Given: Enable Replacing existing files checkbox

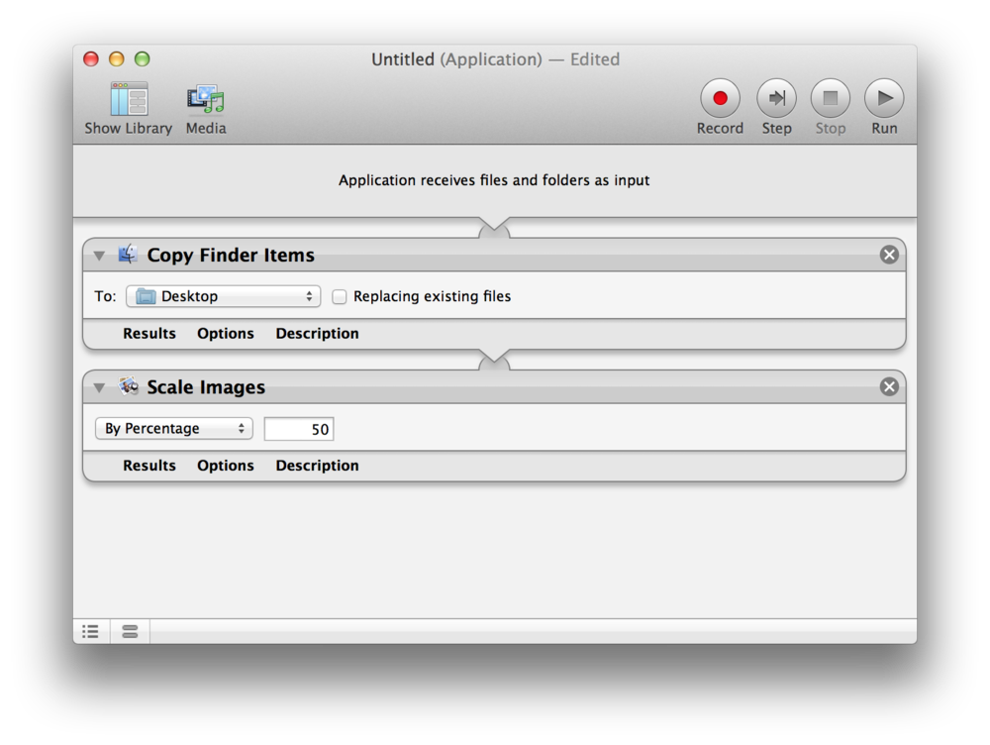Looking at the screenshot, I should click(x=340, y=296).
